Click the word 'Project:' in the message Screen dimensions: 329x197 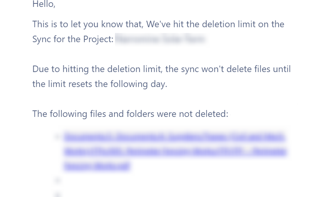point(98,39)
